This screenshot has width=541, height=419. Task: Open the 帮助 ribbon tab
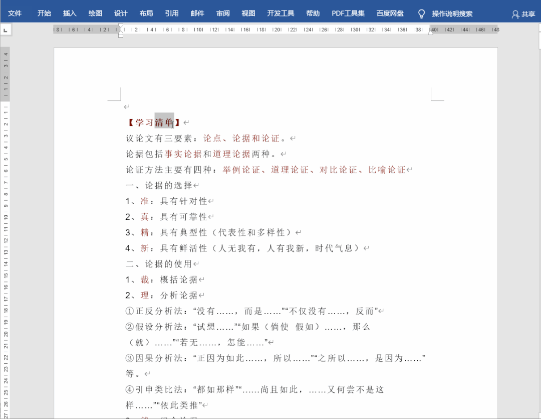click(313, 14)
